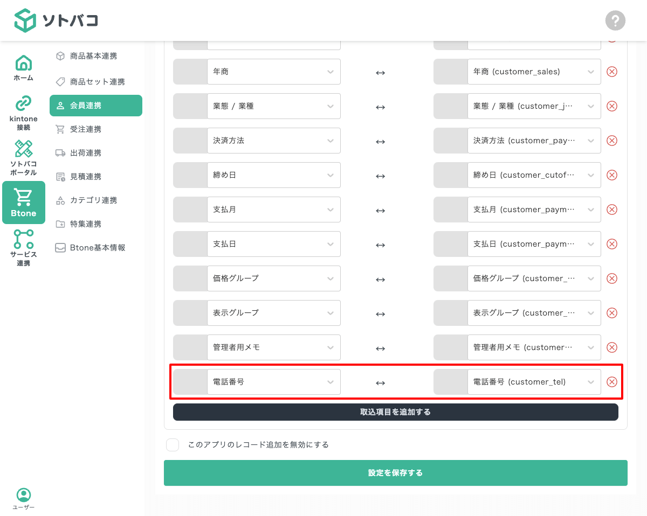Open the 電話番号 field dropdown
The height and width of the screenshot is (516, 647).
coord(274,381)
